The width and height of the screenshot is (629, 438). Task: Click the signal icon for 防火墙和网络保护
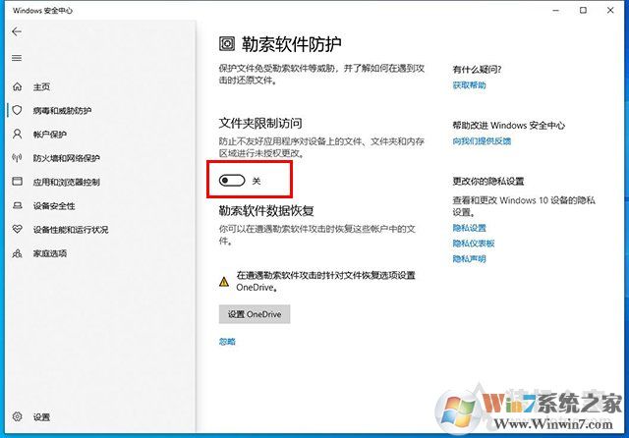17,158
